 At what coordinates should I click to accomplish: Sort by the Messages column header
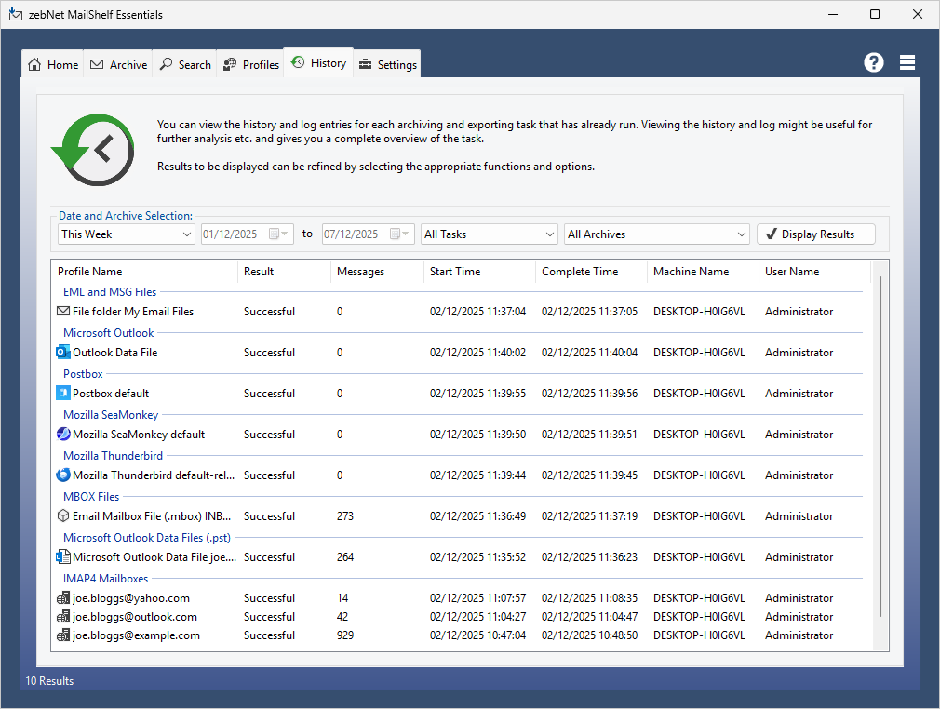coord(360,272)
